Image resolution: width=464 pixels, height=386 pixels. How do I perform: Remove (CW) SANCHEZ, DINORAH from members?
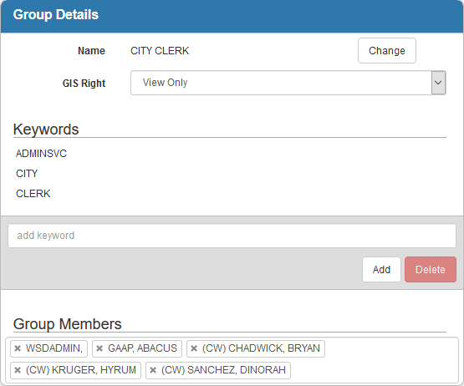coord(153,370)
